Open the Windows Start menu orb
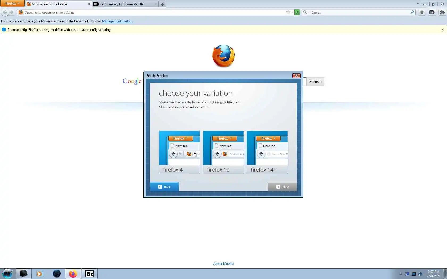 pos(7,274)
